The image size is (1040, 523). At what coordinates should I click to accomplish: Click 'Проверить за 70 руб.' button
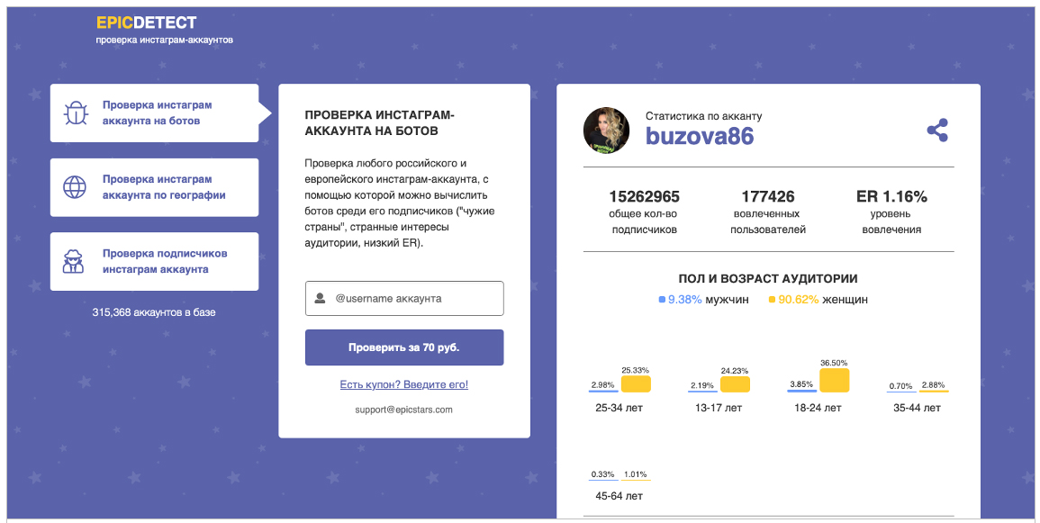point(404,347)
